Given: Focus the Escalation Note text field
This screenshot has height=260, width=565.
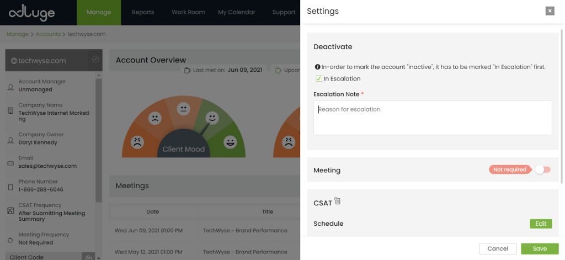Looking at the screenshot, I should (x=432, y=118).
